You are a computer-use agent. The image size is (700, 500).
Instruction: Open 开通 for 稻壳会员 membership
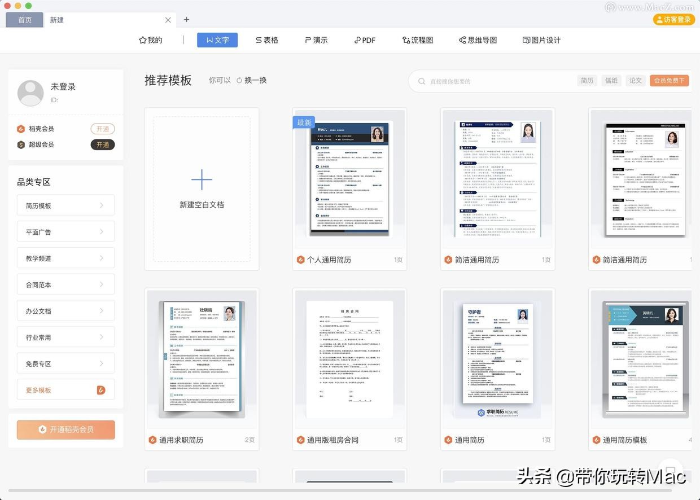point(102,129)
